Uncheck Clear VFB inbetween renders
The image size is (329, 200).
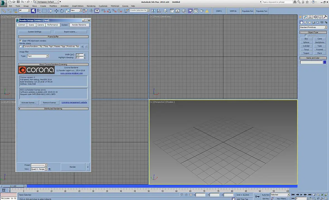pyautogui.click(x=20, y=41)
